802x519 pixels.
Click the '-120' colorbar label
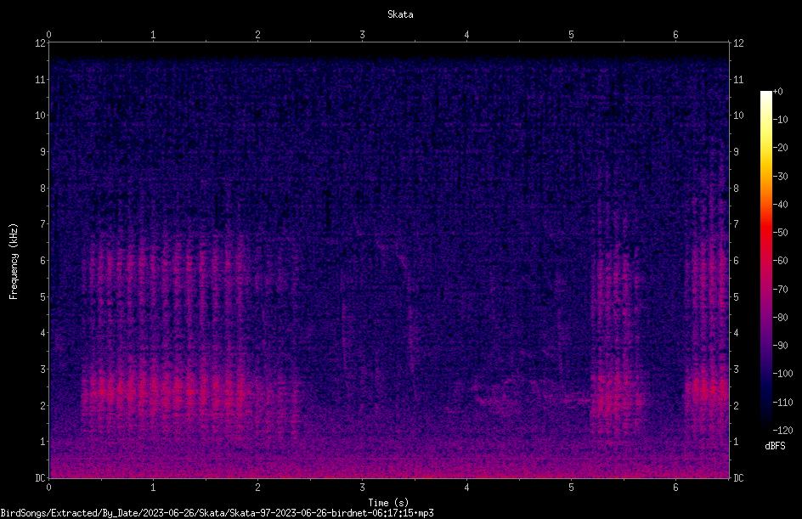[782, 431]
